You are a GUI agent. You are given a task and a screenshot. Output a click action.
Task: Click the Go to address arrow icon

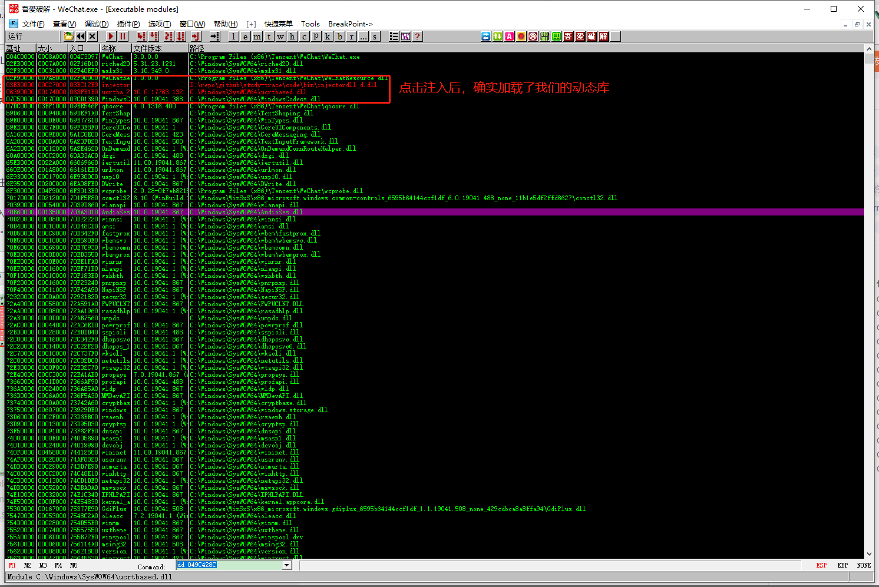pos(214,37)
